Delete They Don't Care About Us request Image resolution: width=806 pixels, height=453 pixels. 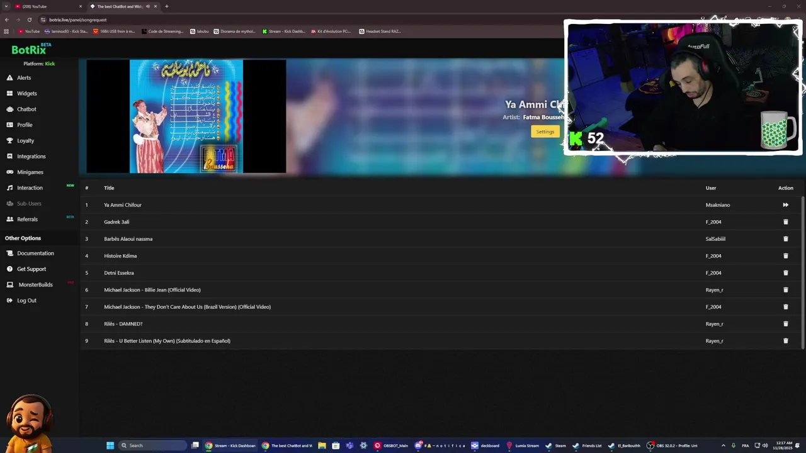point(785,307)
